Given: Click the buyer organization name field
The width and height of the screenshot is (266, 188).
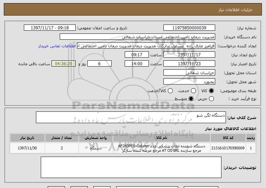Looking at the screenshot, I should (137, 37).
